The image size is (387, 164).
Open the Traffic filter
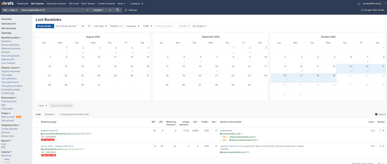point(148,26)
